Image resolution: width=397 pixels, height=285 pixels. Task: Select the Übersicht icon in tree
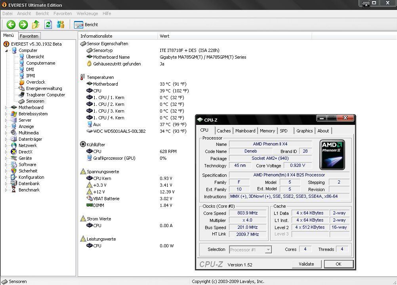pyautogui.click(x=22, y=57)
